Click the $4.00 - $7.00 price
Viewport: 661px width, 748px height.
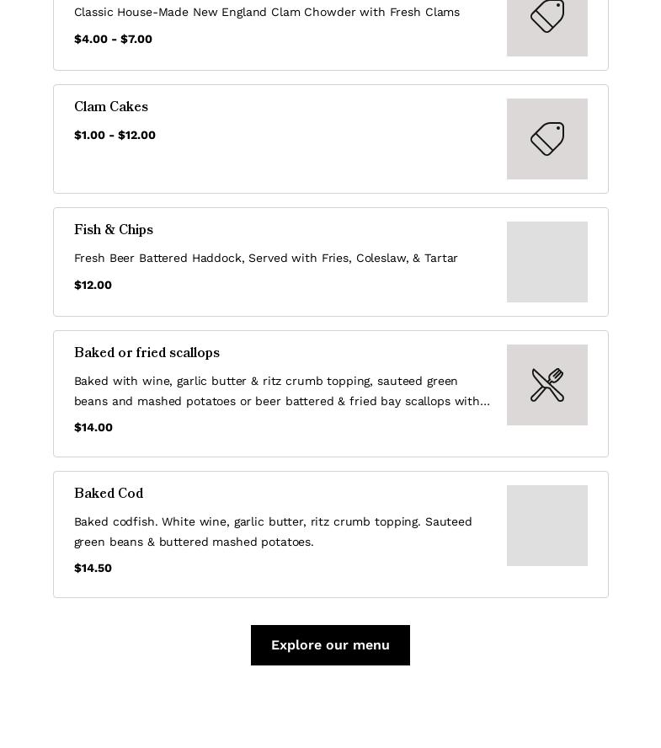coord(113,40)
